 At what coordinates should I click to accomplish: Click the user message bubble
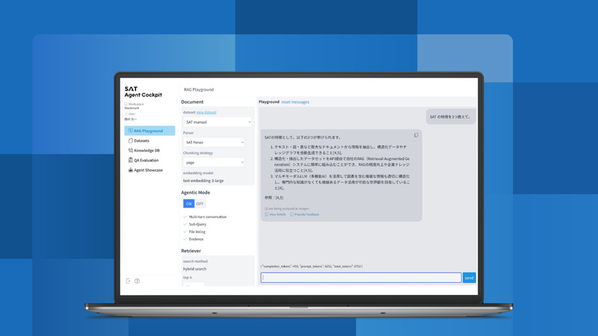[x=451, y=117]
